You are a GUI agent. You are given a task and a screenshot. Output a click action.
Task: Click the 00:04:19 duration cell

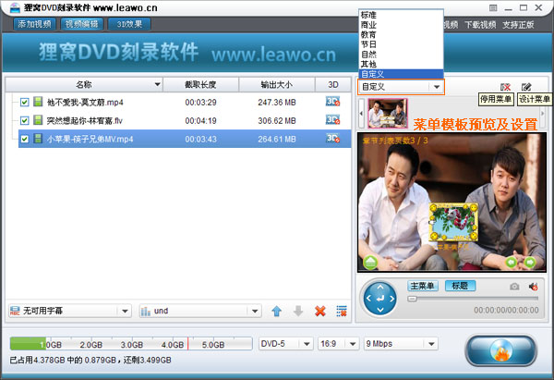[x=200, y=120]
